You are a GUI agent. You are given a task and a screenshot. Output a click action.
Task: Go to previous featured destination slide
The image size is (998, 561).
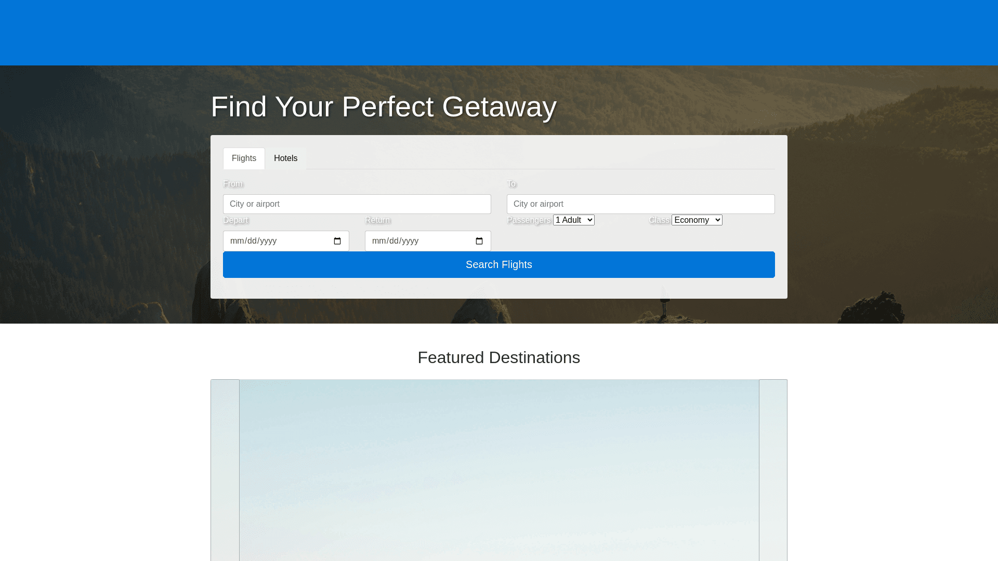[225, 470]
